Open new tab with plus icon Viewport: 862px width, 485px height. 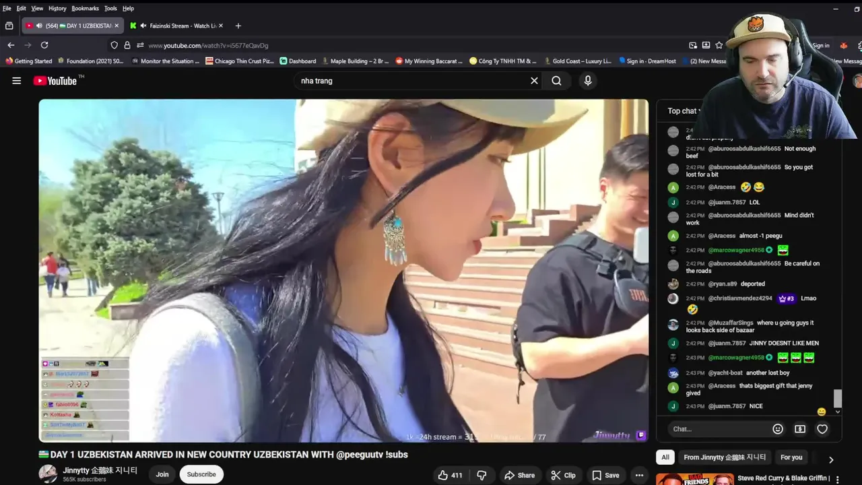click(238, 26)
